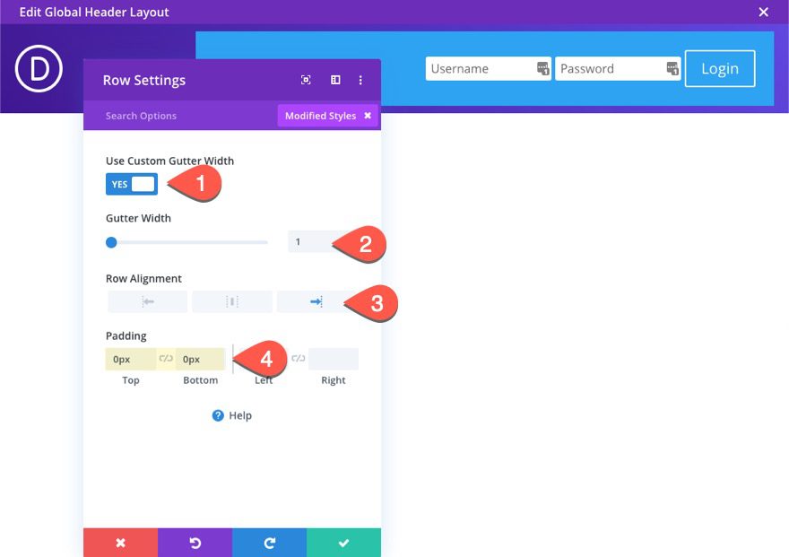Click the Gutter Width slider handle
The height and width of the screenshot is (557, 789).
[x=111, y=242]
